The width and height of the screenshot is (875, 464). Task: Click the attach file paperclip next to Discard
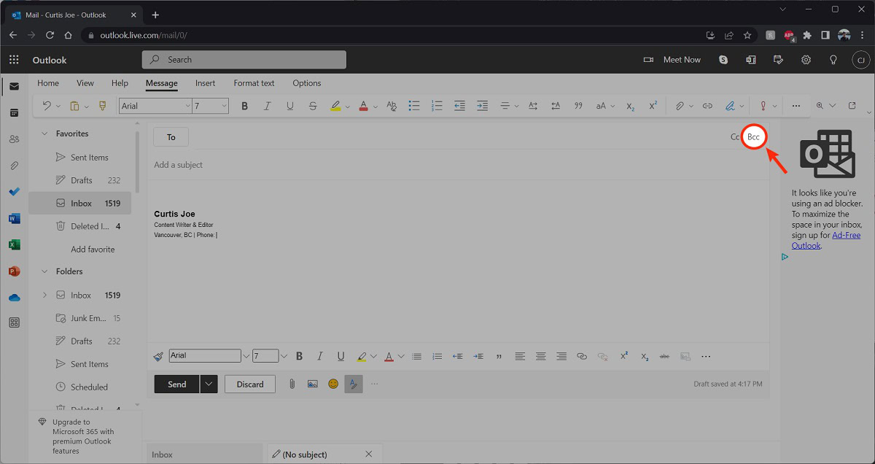(292, 384)
